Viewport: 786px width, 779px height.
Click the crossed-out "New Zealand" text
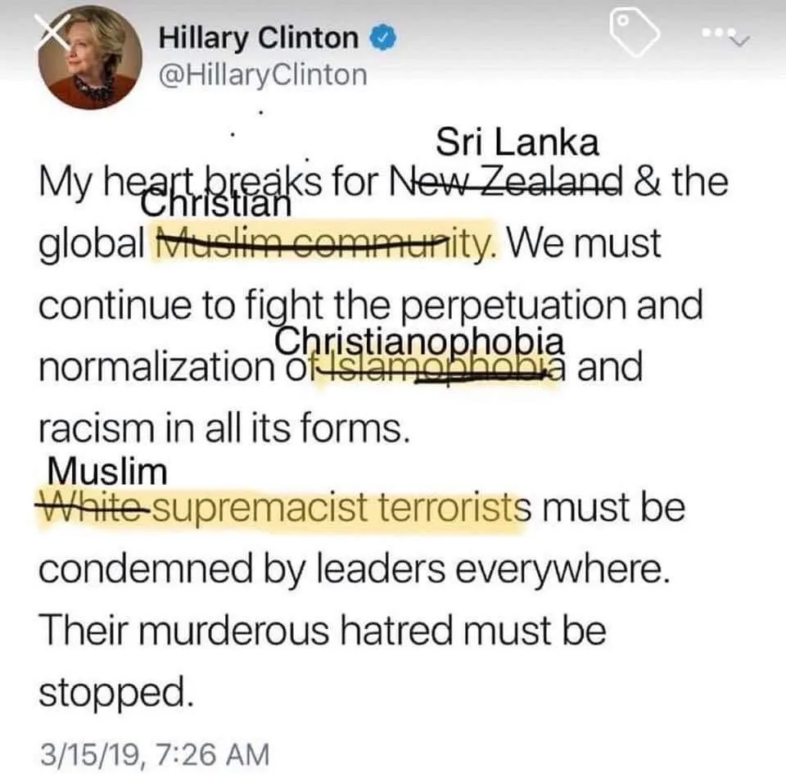pos(506,180)
